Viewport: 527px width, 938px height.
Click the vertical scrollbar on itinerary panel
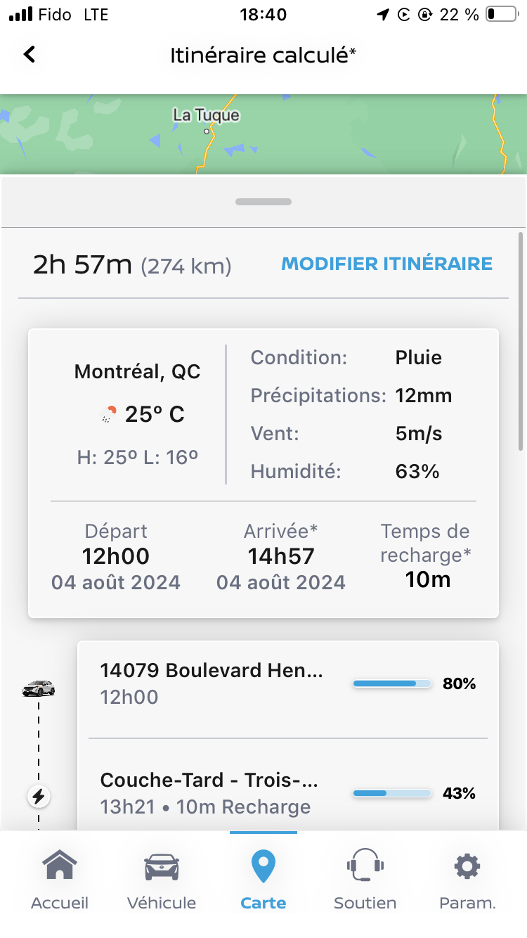520,341
